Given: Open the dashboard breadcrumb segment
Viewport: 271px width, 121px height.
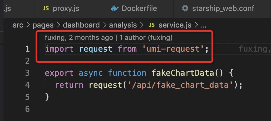Looking at the screenshot, I should coord(81,25).
